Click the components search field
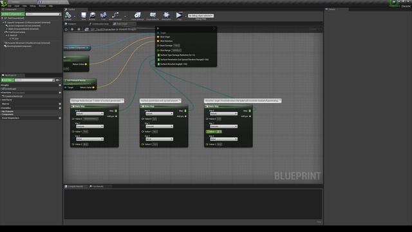The image size is (412, 232). [43, 14]
